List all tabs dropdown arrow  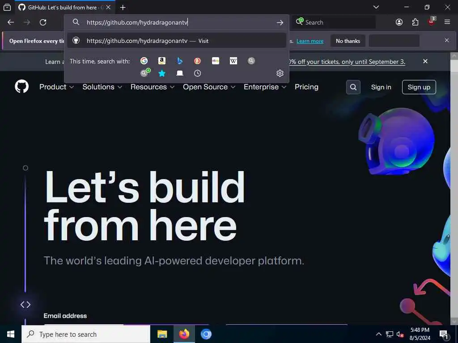point(376,7)
